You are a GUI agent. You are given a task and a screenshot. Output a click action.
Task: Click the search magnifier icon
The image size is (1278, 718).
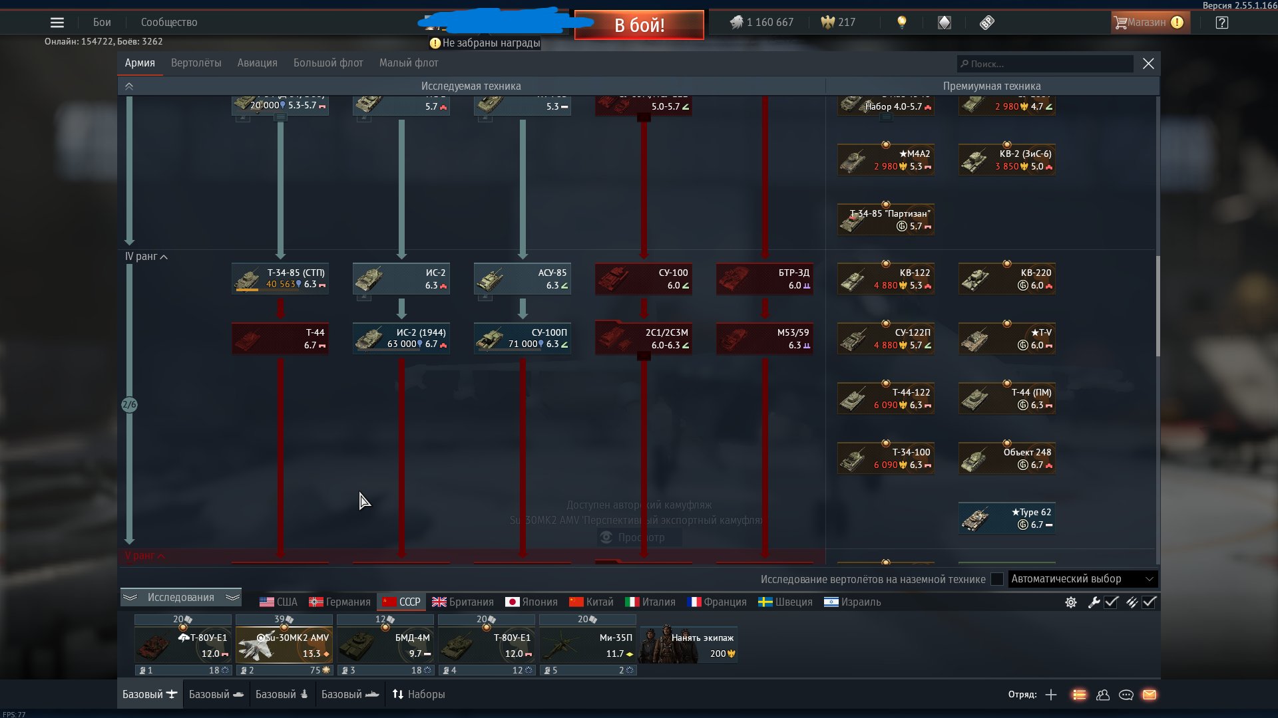964,64
